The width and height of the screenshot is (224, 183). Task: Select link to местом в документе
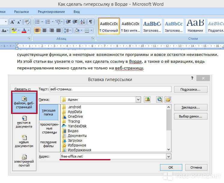24,122
